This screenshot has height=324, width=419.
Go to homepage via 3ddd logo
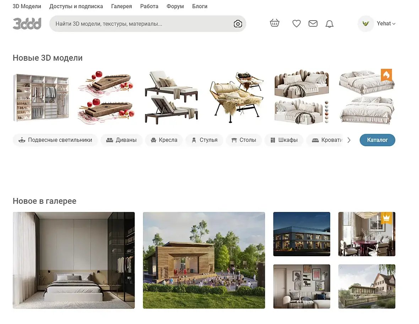click(27, 23)
